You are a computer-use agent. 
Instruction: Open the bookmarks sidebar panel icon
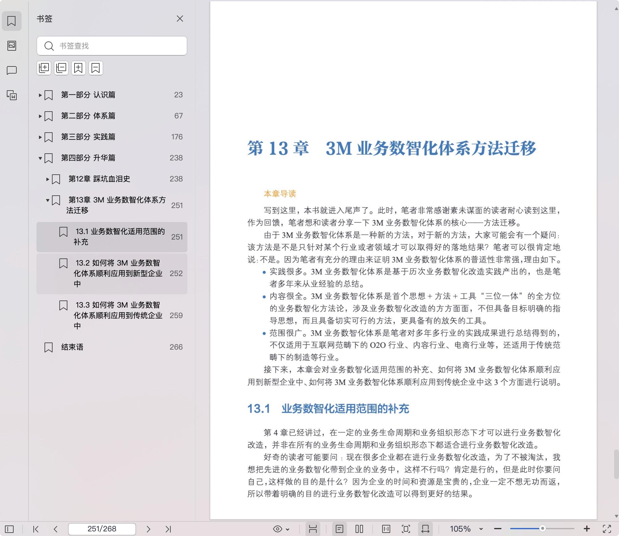tap(11, 21)
